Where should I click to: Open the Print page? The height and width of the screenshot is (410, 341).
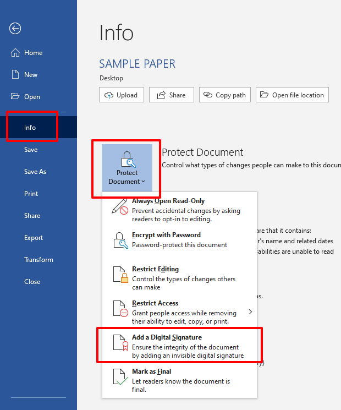coord(31,194)
